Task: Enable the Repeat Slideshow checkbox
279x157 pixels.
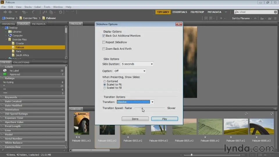Action: tap(104, 42)
